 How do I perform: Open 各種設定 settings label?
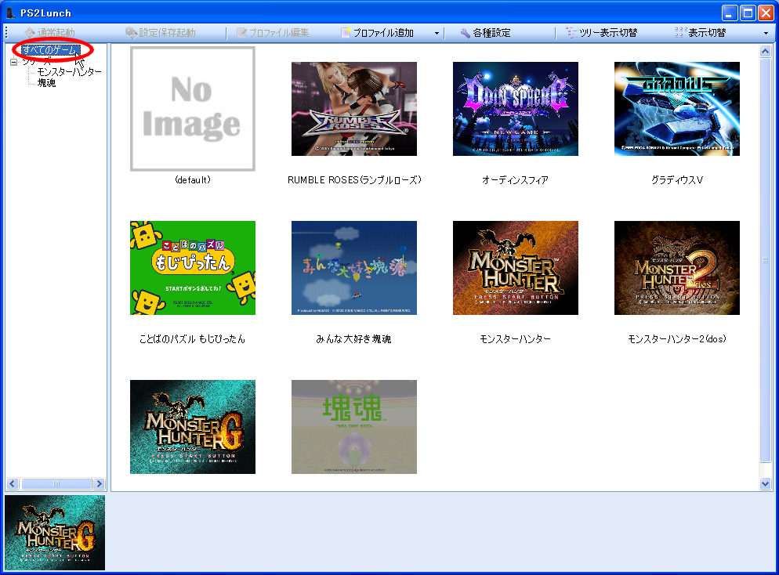491,33
